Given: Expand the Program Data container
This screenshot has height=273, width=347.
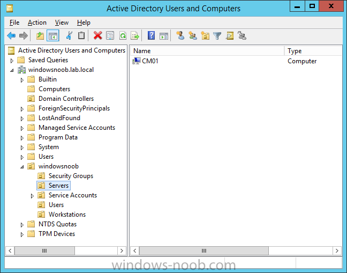Looking at the screenshot, I should coord(22,138).
